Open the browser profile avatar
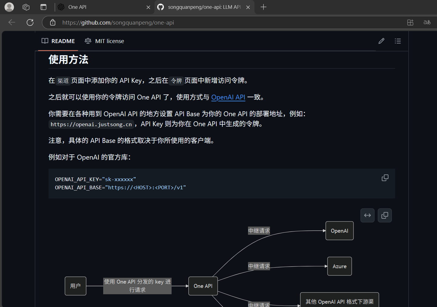This screenshot has height=307, width=437. pos(9,7)
